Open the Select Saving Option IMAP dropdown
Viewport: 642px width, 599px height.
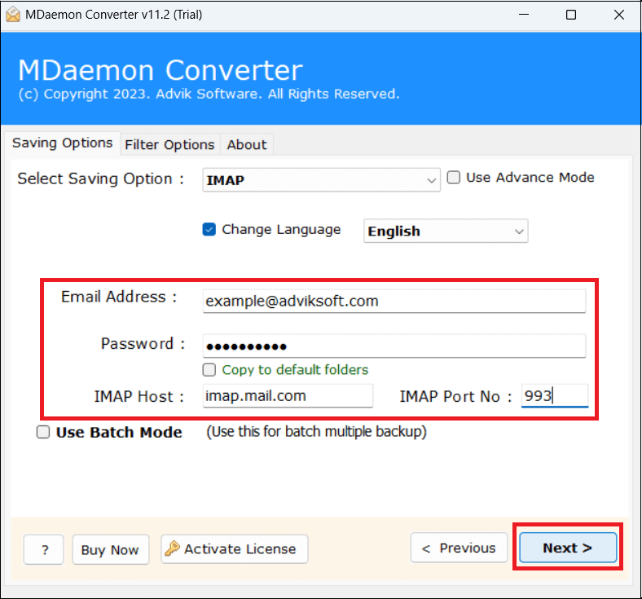tap(322, 180)
